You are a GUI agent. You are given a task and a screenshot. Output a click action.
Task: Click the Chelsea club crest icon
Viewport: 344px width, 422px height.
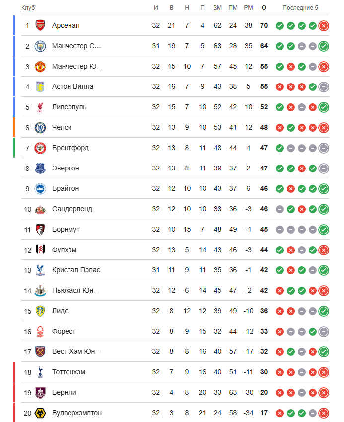tap(40, 127)
